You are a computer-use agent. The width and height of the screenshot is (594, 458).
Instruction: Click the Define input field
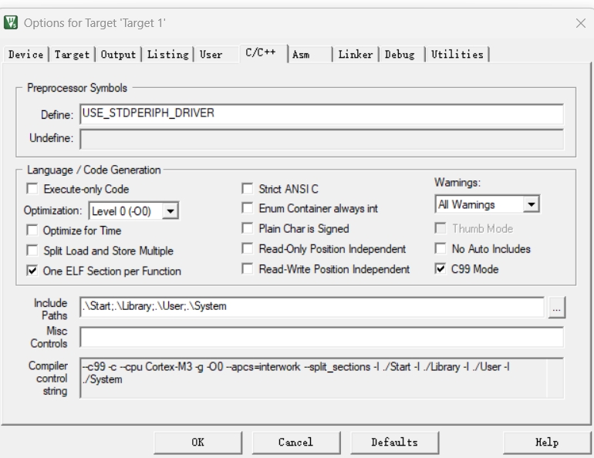pos(322,113)
